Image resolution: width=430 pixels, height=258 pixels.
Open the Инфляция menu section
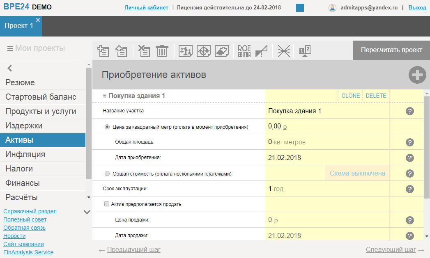pos(25,154)
